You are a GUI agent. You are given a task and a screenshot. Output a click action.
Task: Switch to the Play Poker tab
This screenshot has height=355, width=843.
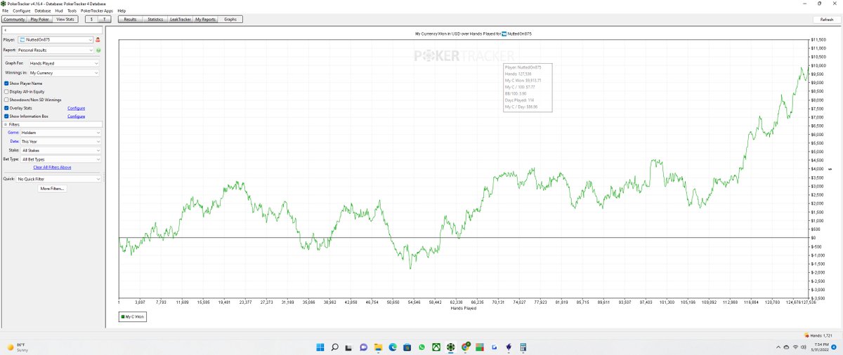tap(40, 20)
